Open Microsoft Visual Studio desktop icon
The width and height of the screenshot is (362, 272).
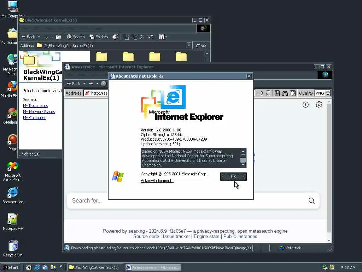[13, 172]
